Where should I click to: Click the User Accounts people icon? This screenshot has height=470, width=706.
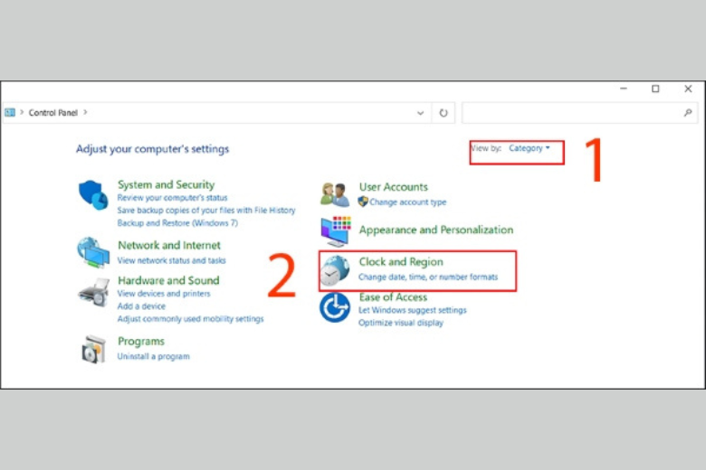(x=335, y=194)
